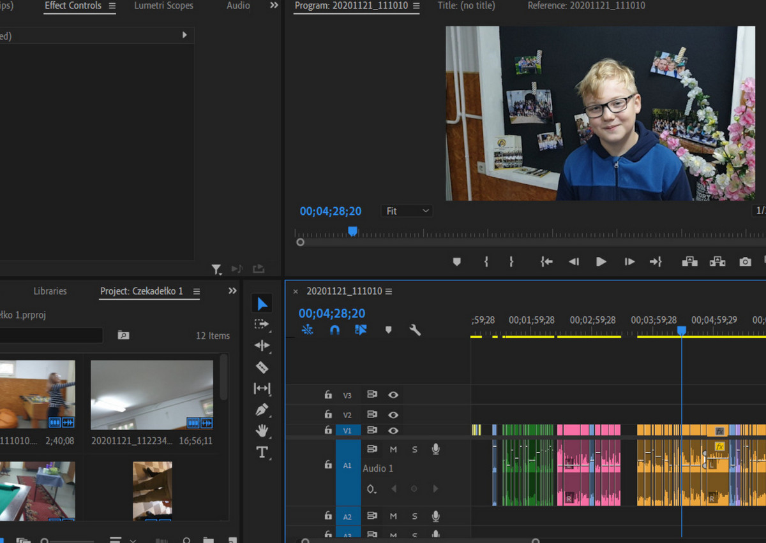Expand hidden panel tabs in source panel
Image resolution: width=766 pixels, height=543 pixels.
(274, 6)
